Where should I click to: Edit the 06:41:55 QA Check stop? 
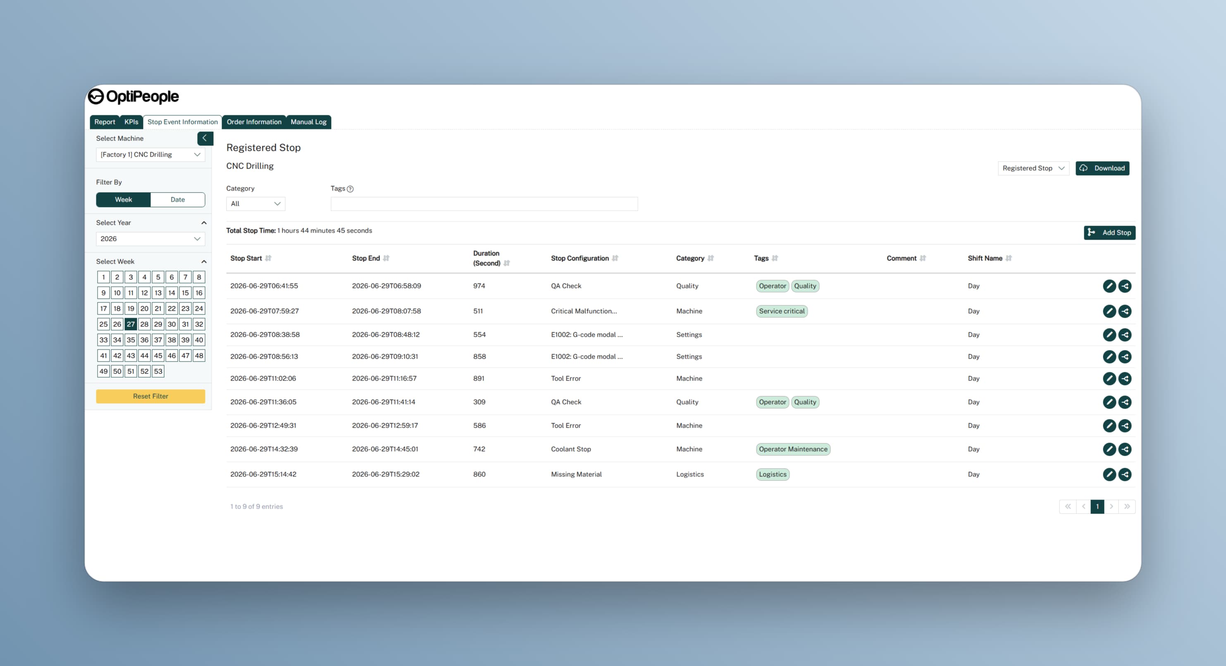1109,286
